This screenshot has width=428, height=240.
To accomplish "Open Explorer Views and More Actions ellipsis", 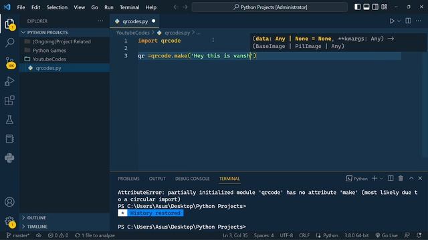I will click(x=100, y=21).
